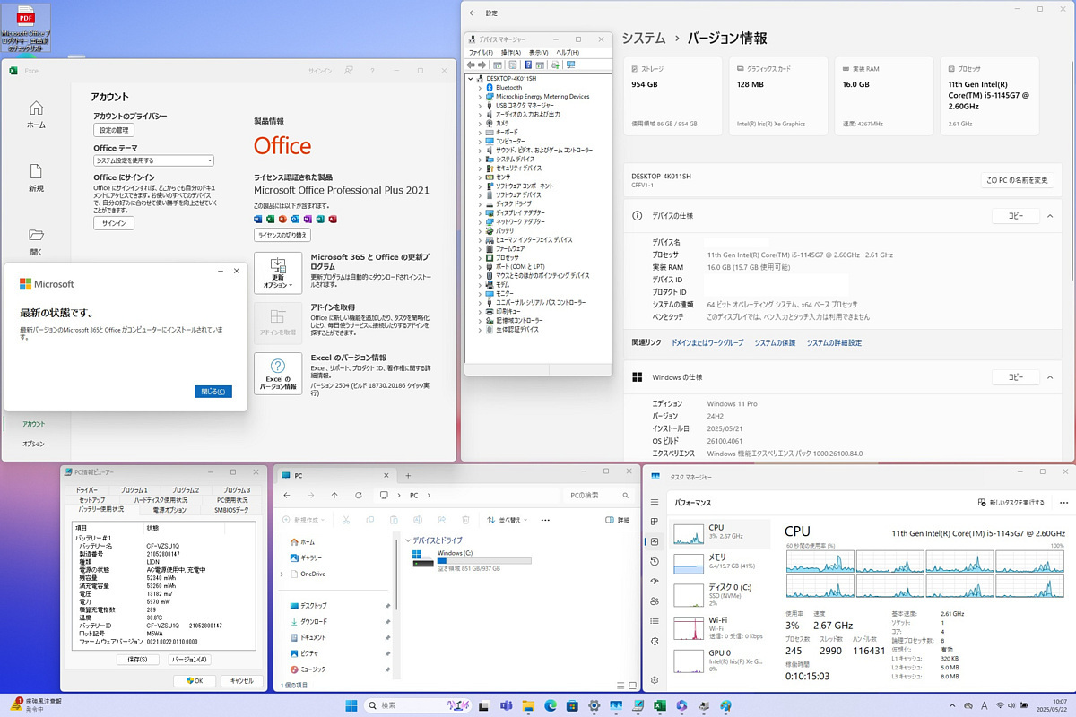Click the 設定の管理 button
The width and height of the screenshot is (1076, 717).
click(113, 130)
